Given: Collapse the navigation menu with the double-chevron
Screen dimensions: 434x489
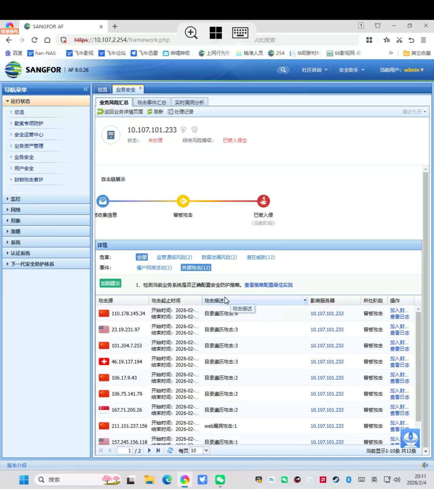Looking at the screenshot, I should click(x=85, y=89).
